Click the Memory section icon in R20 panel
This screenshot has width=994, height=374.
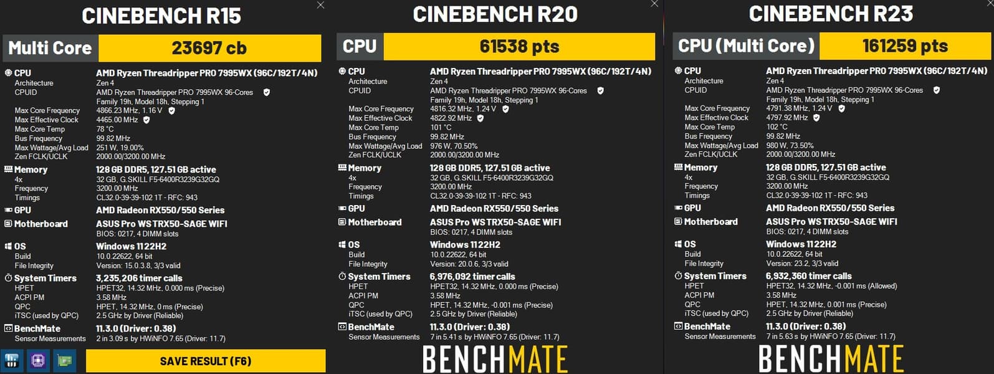click(342, 168)
